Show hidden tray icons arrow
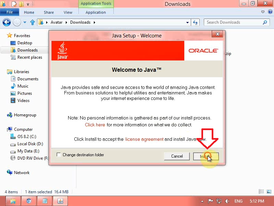The width and height of the screenshot is (274, 206). 202,201
